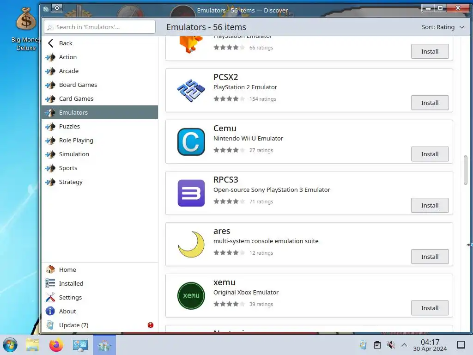This screenshot has height=355, width=473.
Task: Open the file manager from the taskbar
Action: pos(32,345)
